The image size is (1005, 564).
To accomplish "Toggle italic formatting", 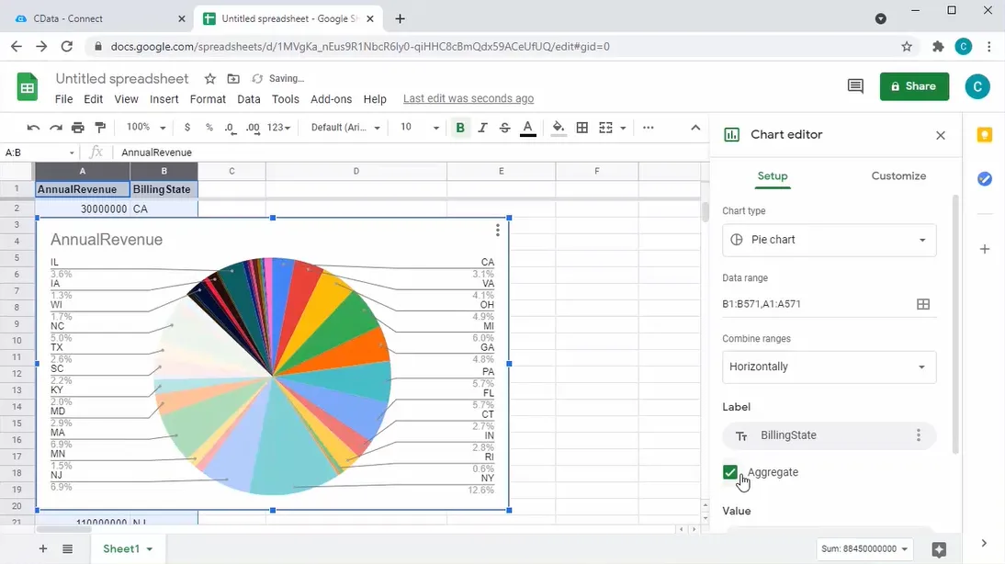I will tap(482, 128).
